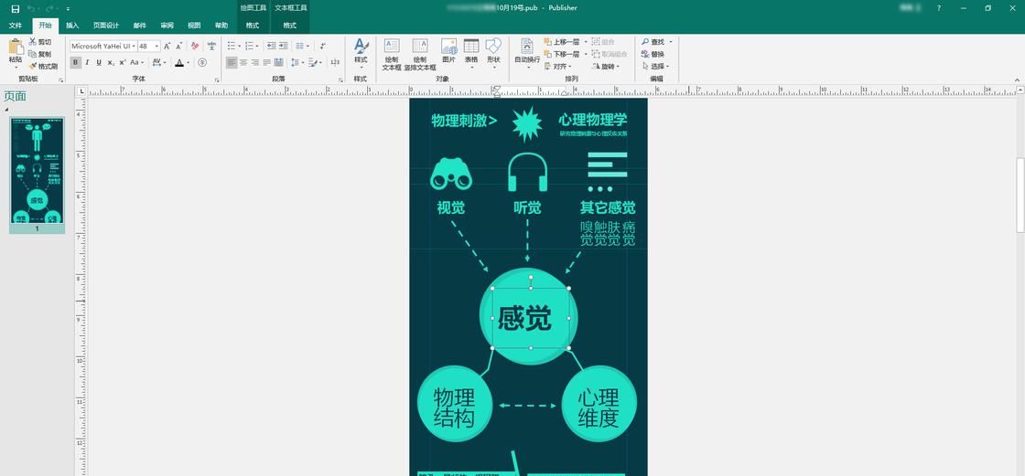Toggle Underline formatting

click(99, 63)
